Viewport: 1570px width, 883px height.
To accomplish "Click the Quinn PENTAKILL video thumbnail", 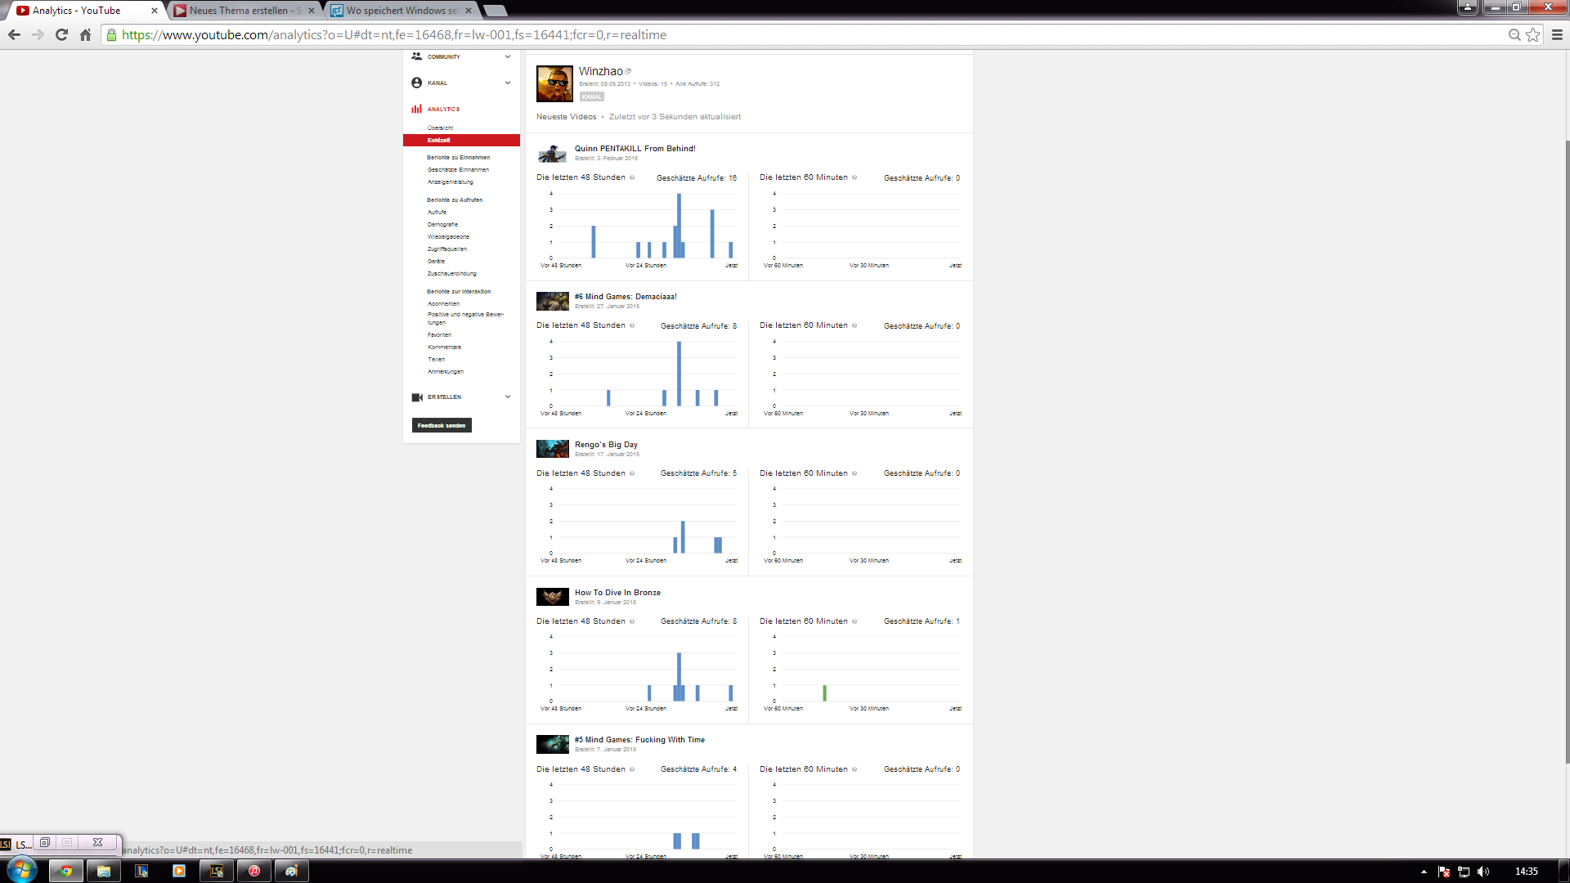I will coord(552,153).
